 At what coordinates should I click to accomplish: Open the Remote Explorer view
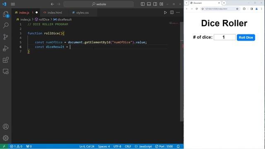pyautogui.click(x=5, y=71)
